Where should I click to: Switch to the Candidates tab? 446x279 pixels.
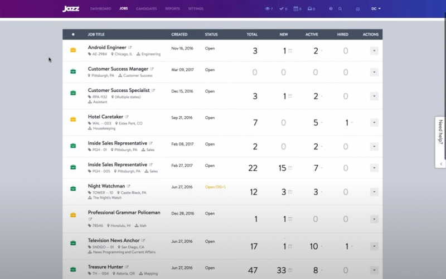pyautogui.click(x=146, y=9)
